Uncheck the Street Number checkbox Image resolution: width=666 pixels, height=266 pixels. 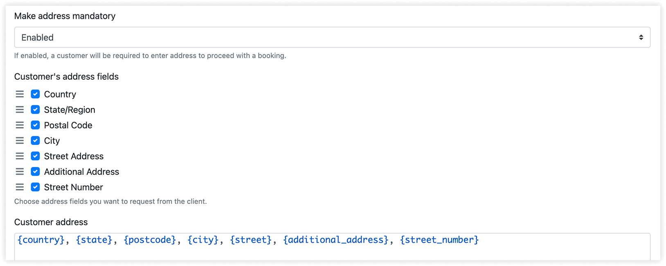pos(35,187)
